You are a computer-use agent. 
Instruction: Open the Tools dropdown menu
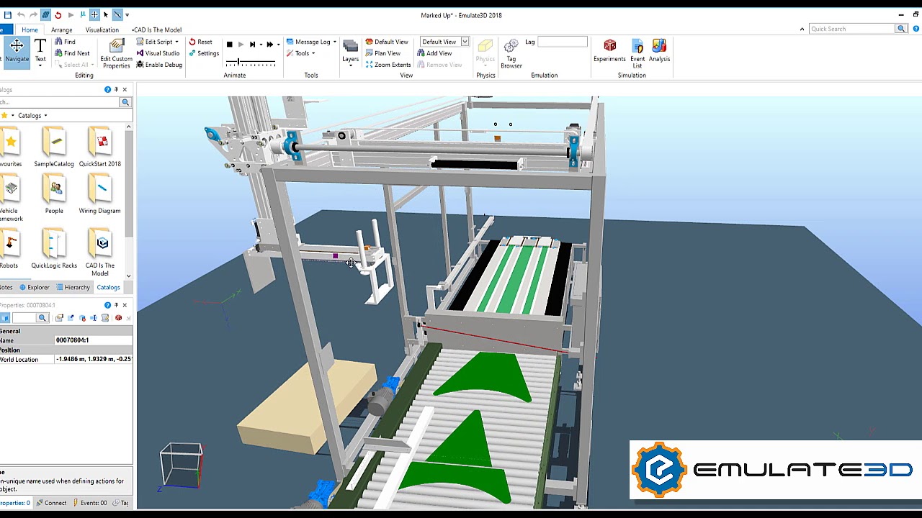coord(300,53)
